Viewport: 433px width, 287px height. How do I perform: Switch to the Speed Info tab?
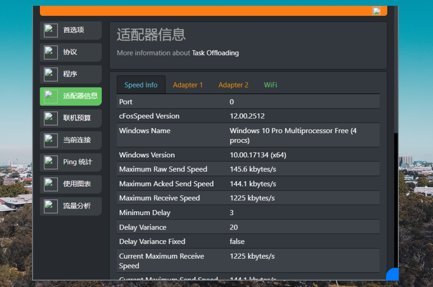[x=141, y=85]
